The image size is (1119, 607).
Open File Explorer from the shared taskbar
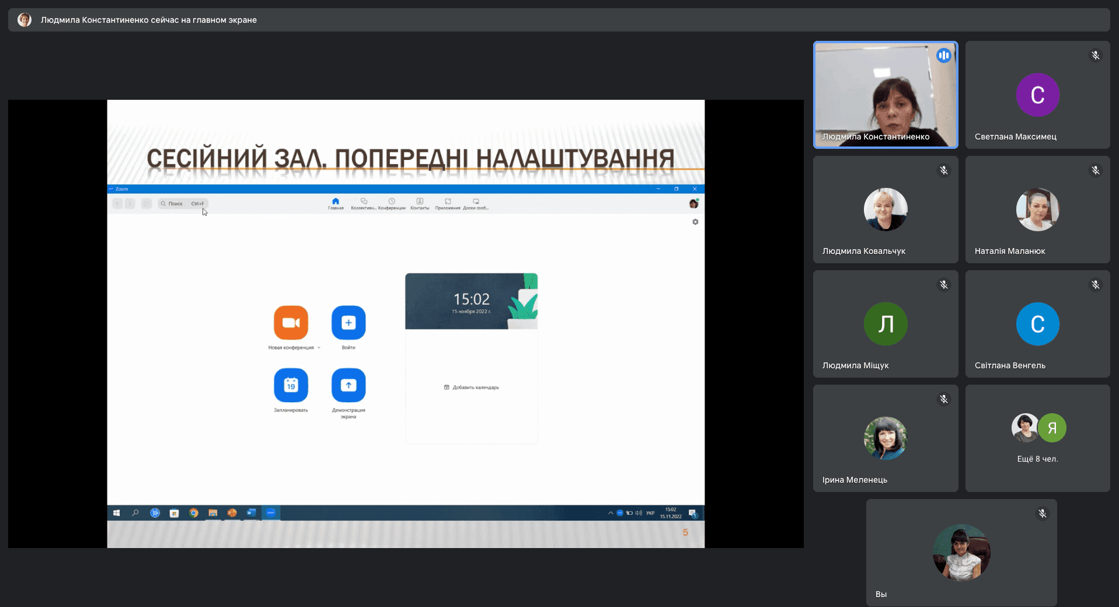[213, 513]
